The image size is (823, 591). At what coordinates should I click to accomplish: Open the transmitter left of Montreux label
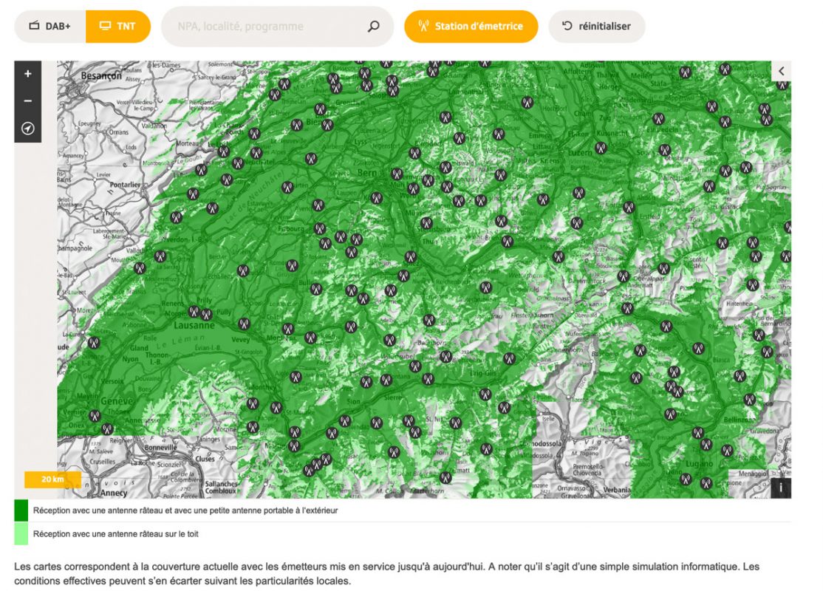[287, 329]
